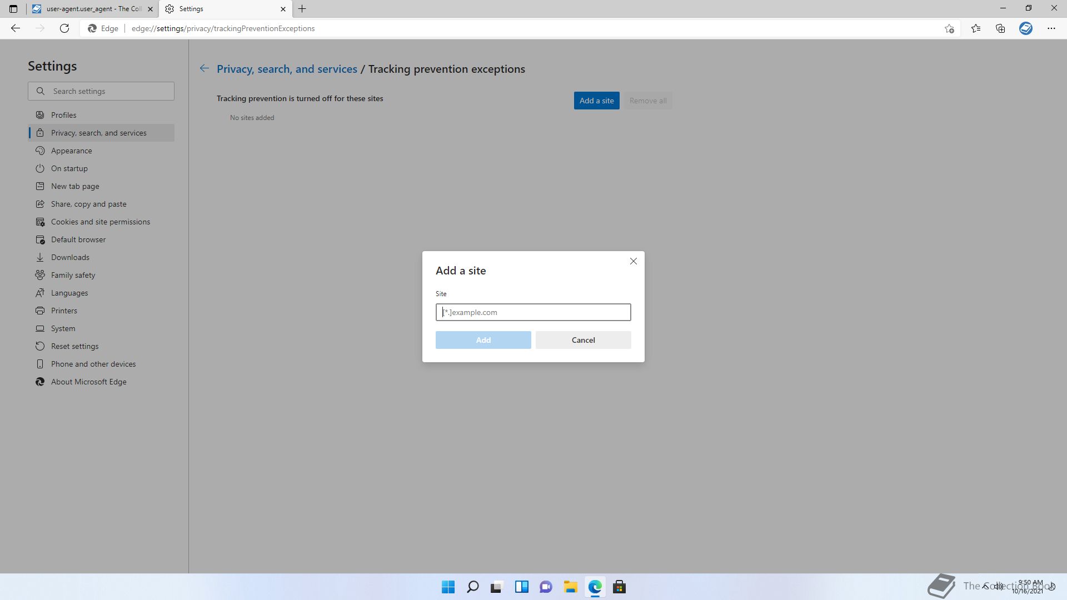Open the Windows Start menu

click(x=448, y=587)
